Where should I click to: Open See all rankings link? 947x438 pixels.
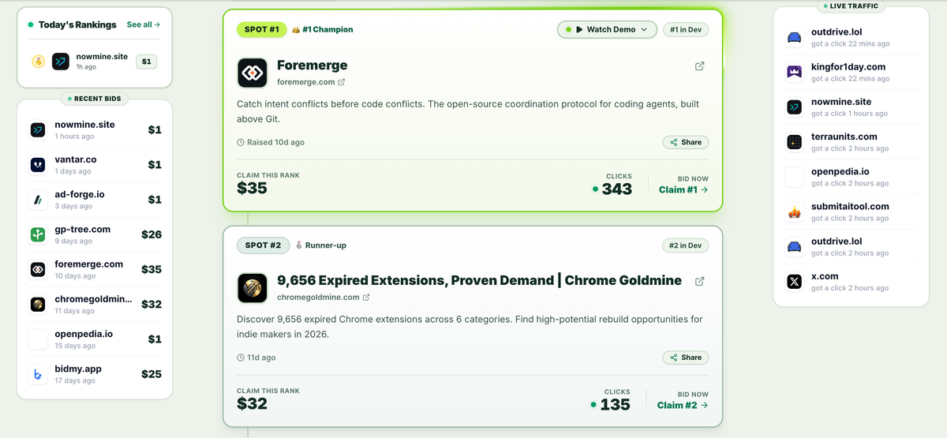[x=144, y=24]
